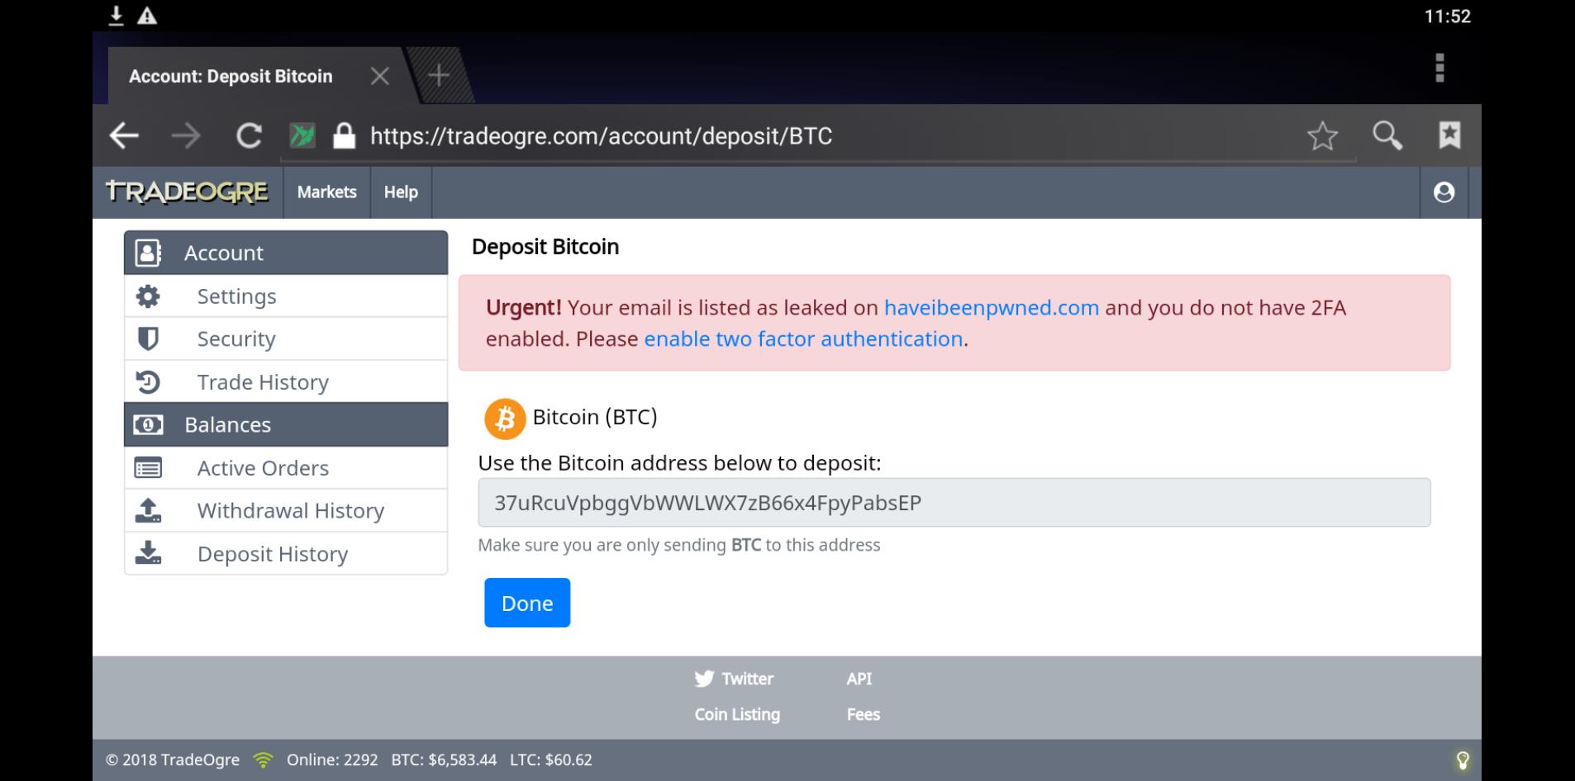Close the Deposit Bitcoin browser tab

(379, 76)
